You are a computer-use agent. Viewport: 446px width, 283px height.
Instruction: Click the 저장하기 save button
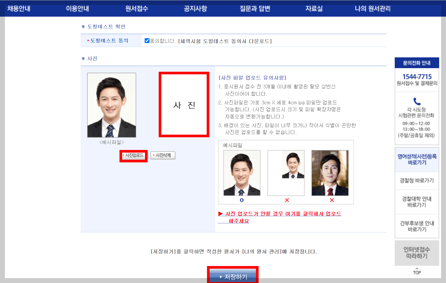[233, 276]
